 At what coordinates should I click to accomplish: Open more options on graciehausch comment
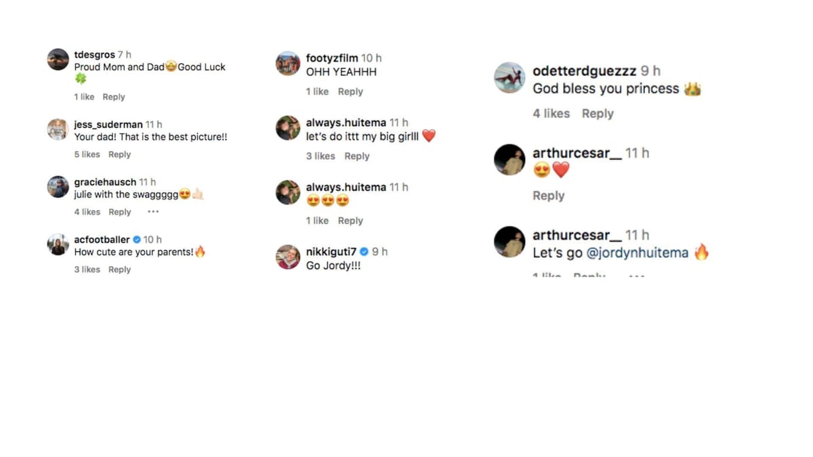(x=153, y=212)
